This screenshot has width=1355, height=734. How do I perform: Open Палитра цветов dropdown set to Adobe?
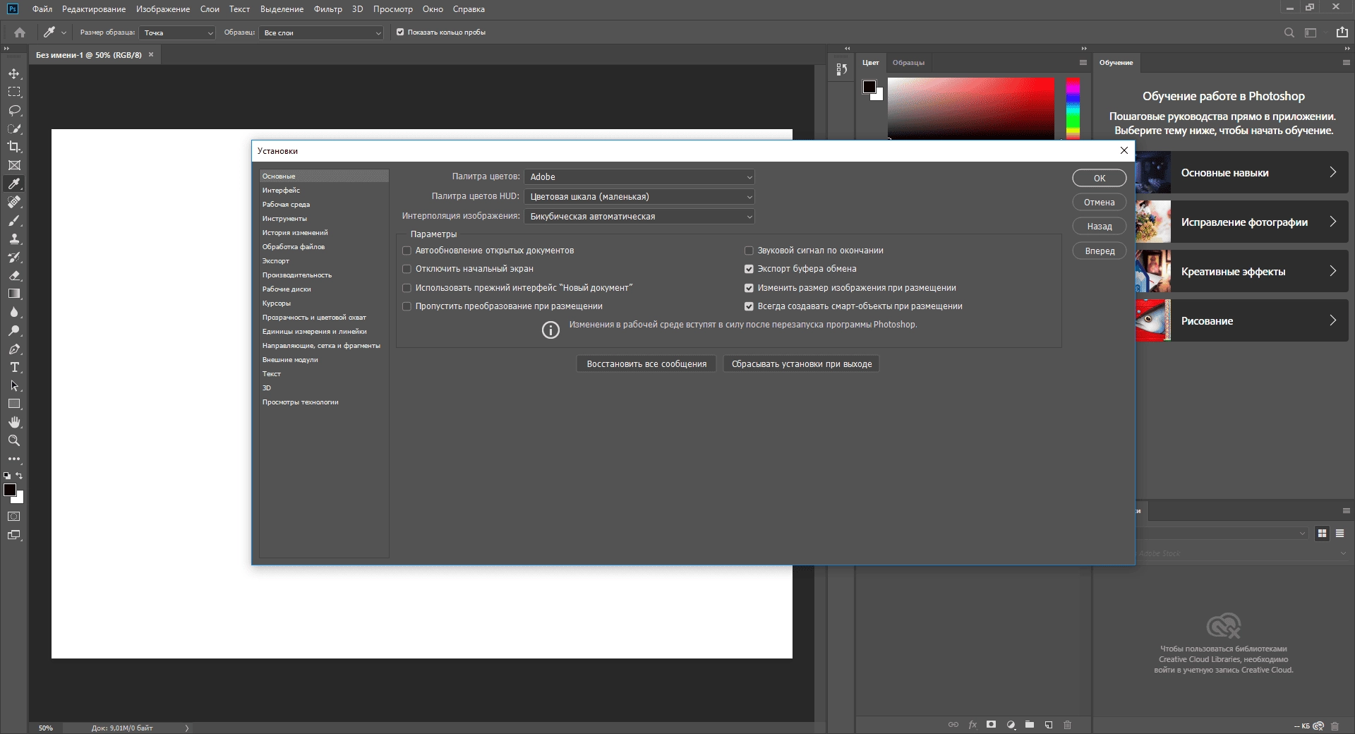(639, 177)
